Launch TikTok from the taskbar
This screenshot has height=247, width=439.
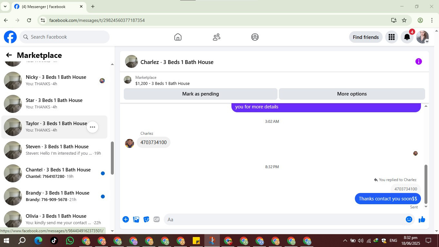pyautogui.click(x=54, y=241)
